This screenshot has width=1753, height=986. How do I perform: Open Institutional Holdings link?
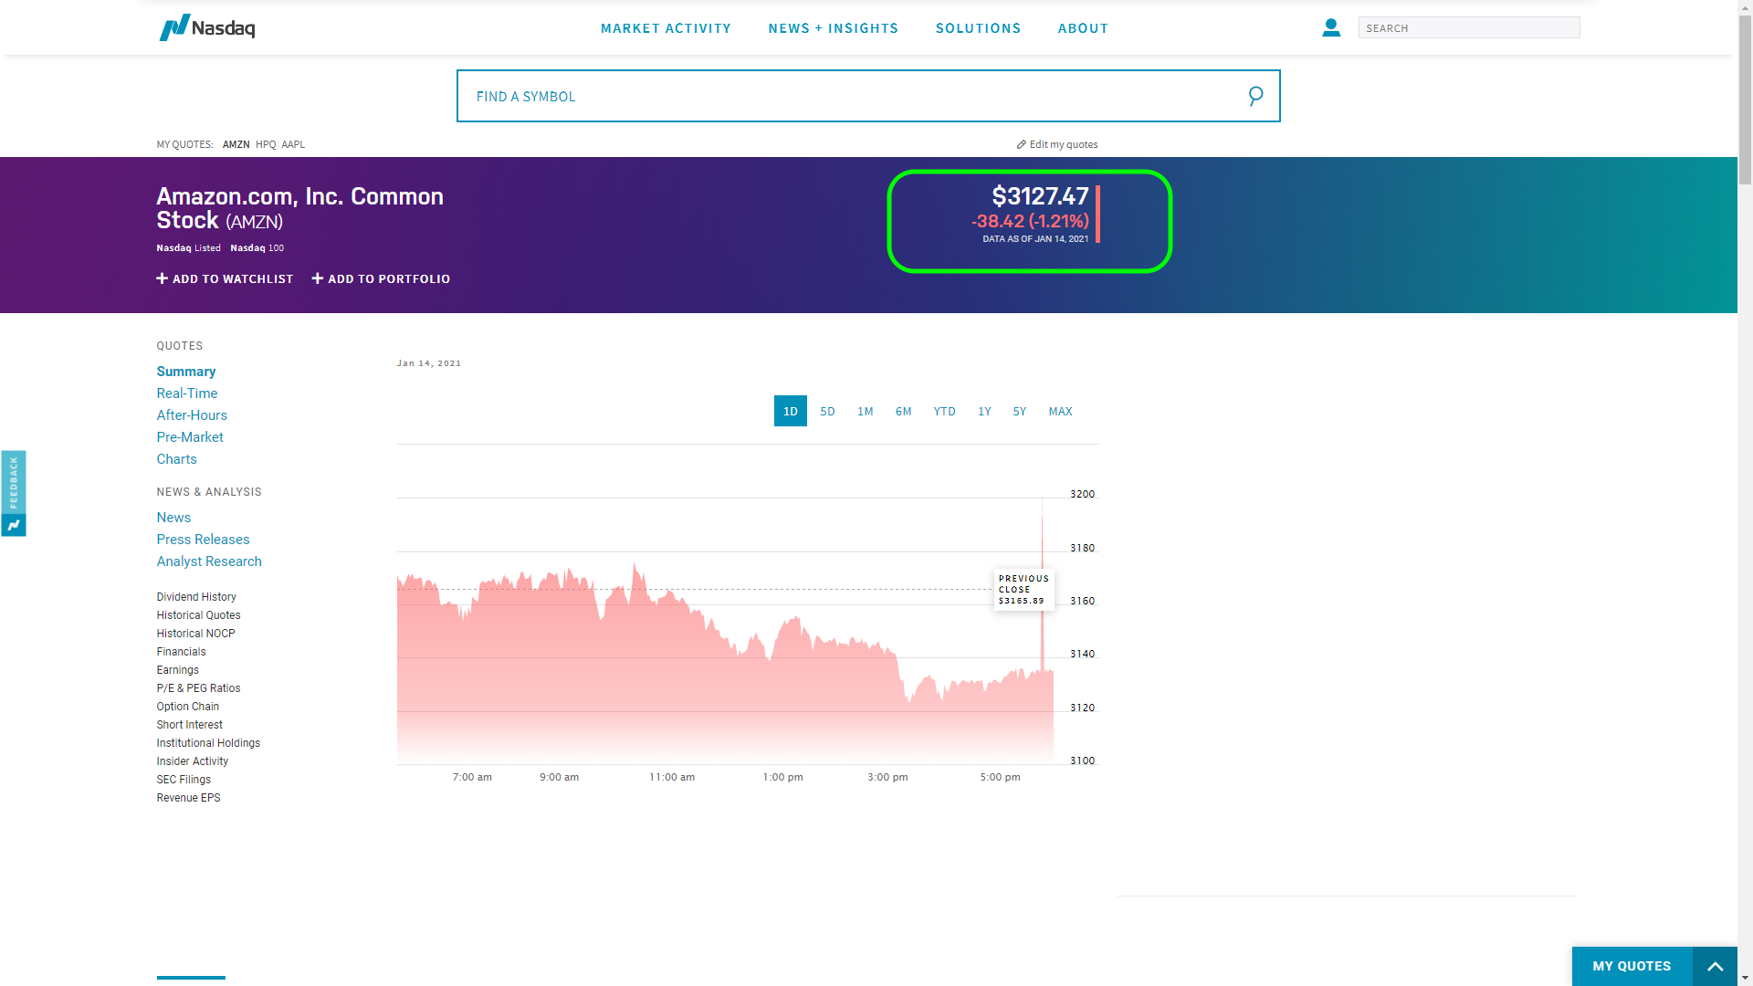[x=208, y=743]
